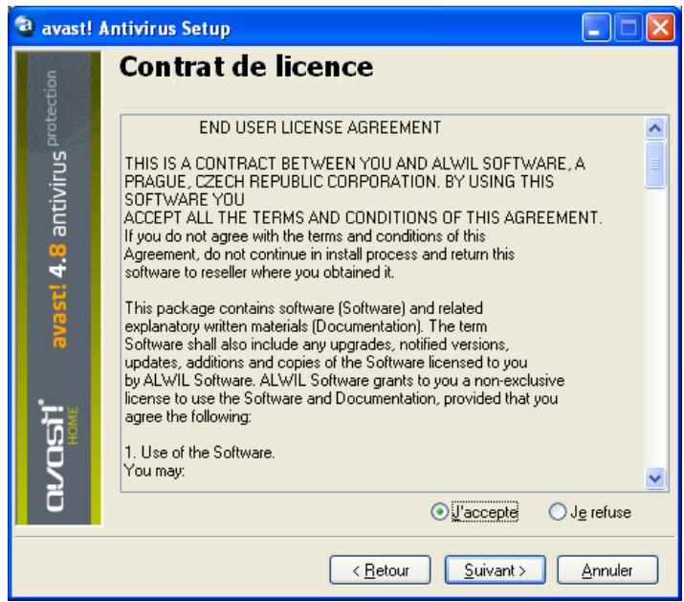Screen dimensions: 684x602
Task: Click the 'You may:' line in the license
Action: point(154,471)
